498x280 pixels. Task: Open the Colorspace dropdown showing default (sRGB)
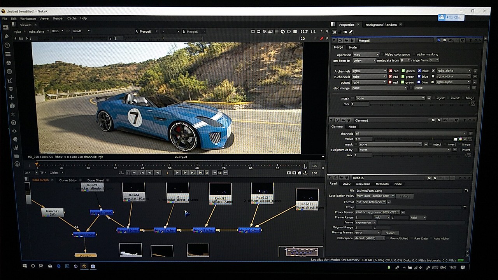click(x=370, y=238)
